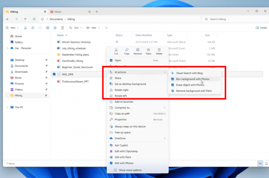Click the toolbar Cut scissors icon
This screenshot has width=269, height=178.
pyautogui.click(x=25, y=28)
